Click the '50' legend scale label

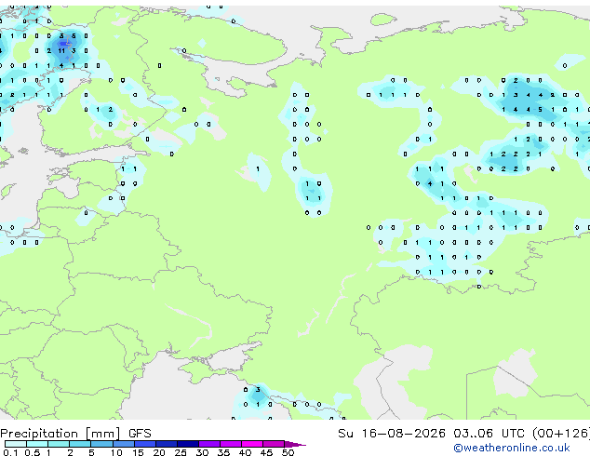(x=288, y=452)
